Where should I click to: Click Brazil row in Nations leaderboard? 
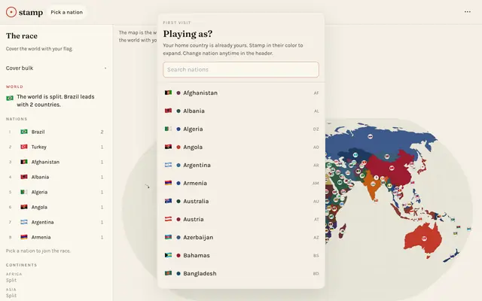click(56, 132)
